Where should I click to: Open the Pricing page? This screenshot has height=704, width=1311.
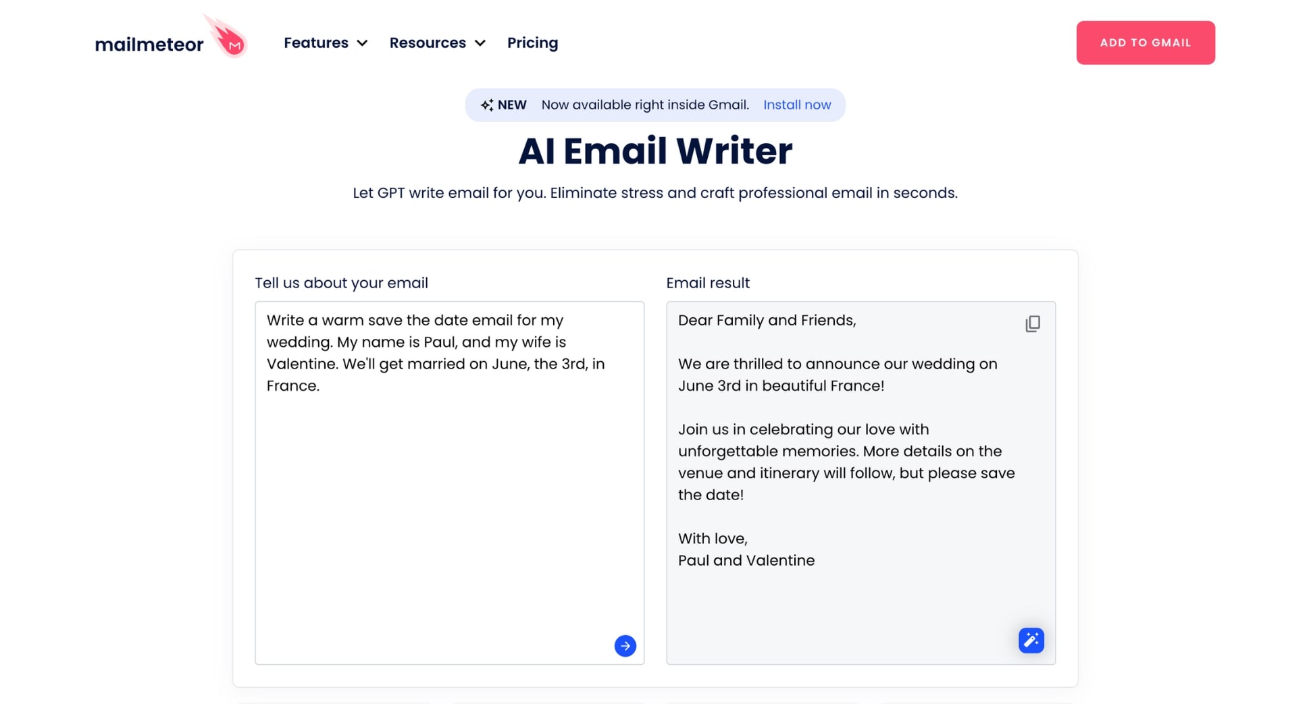click(x=533, y=43)
